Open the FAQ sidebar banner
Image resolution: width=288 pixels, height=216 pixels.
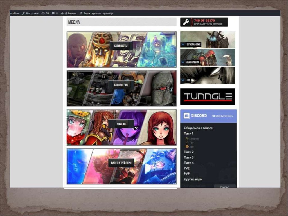[208, 76]
